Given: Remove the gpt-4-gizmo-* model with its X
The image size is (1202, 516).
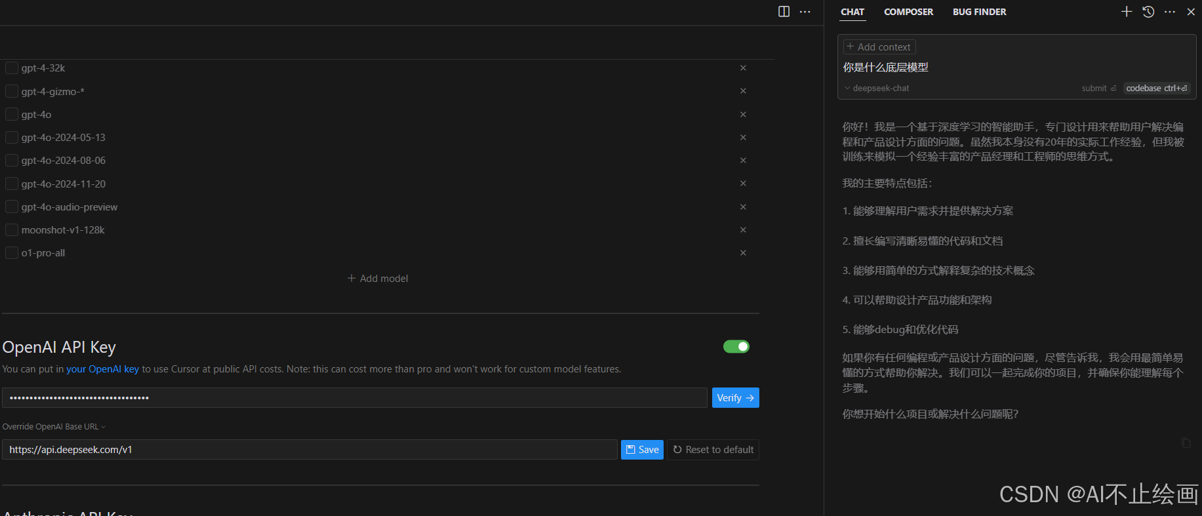Looking at the screenshot, I should click(x=743, y=91).
